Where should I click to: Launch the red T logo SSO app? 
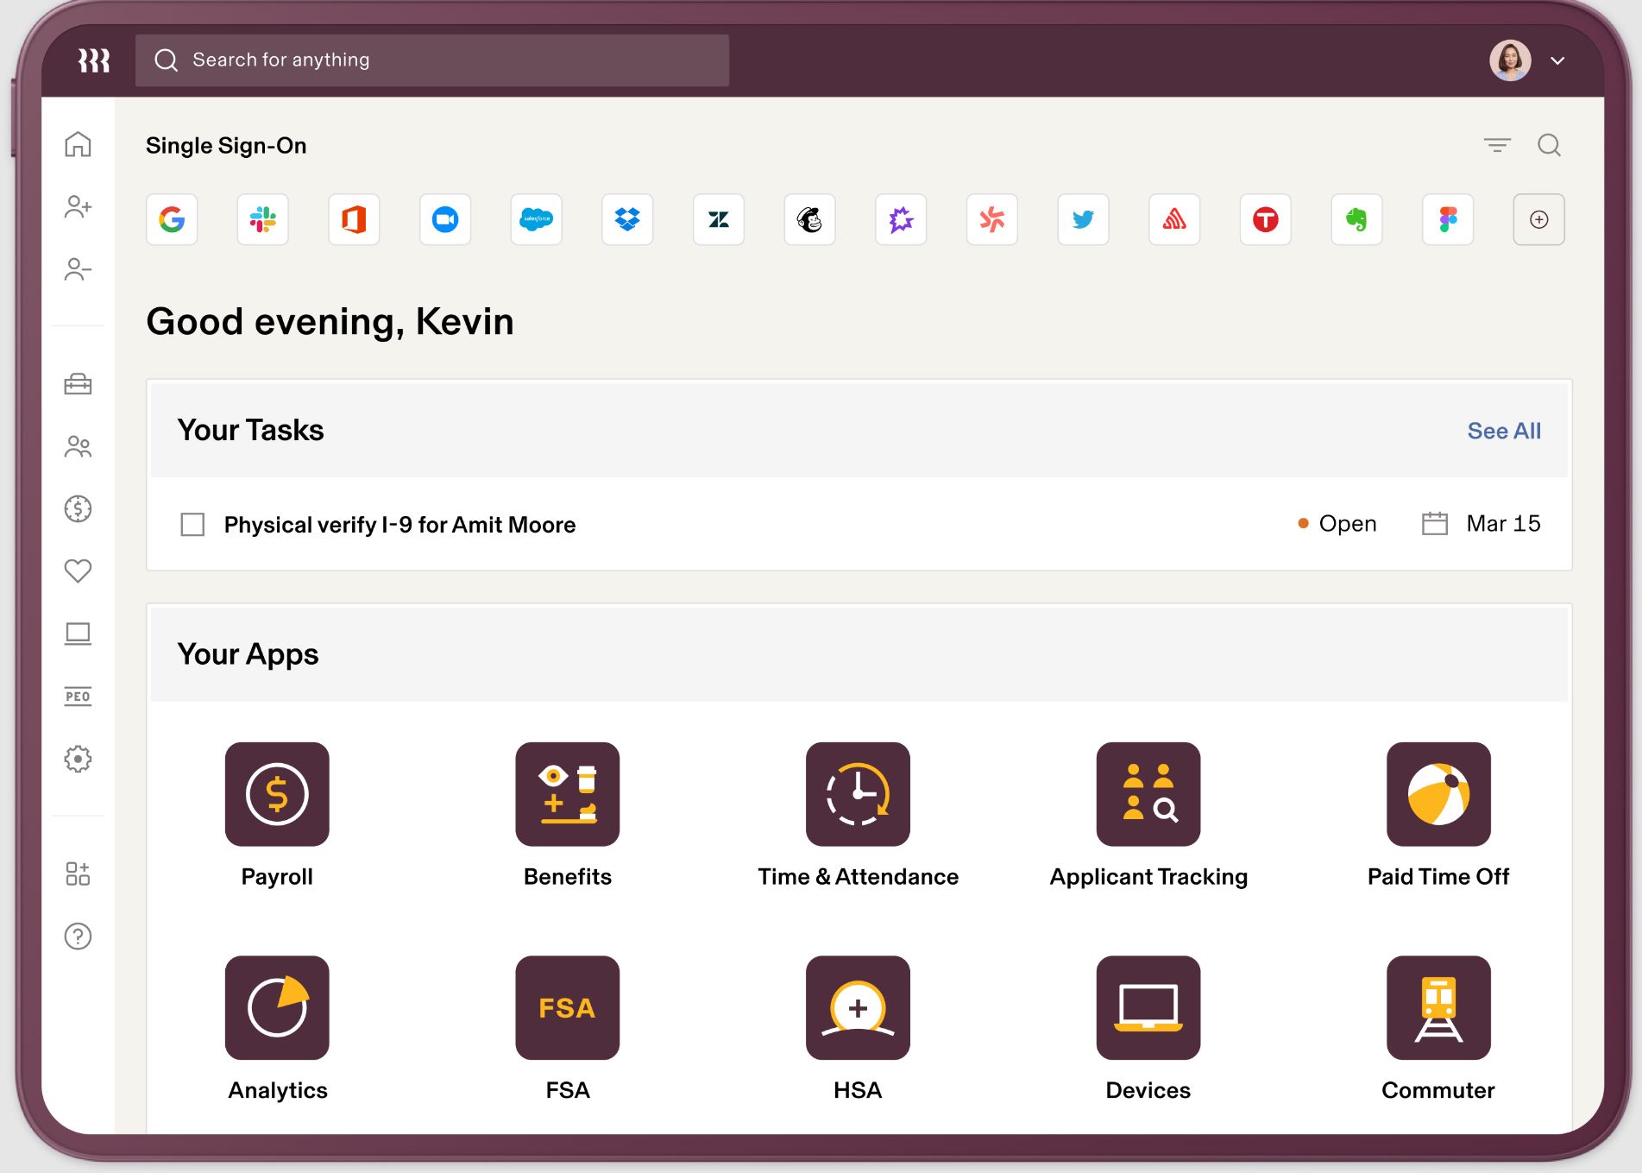pyautogui.click(x=1266, y=219)
